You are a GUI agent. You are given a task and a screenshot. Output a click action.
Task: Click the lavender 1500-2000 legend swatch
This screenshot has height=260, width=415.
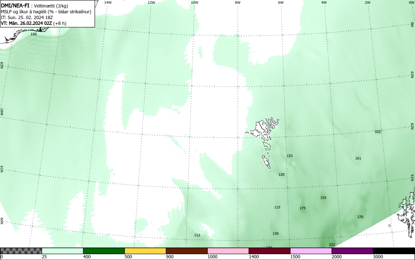point(311,251)
